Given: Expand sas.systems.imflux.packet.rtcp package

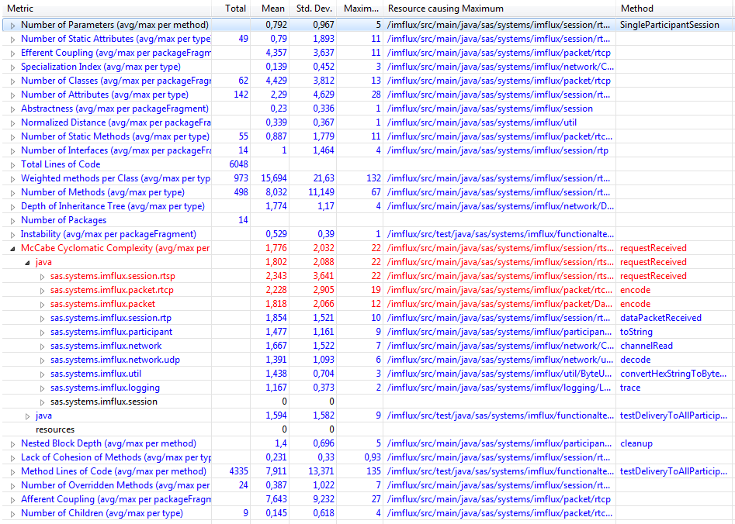Looking at the screenshot, I should point(42,291).
